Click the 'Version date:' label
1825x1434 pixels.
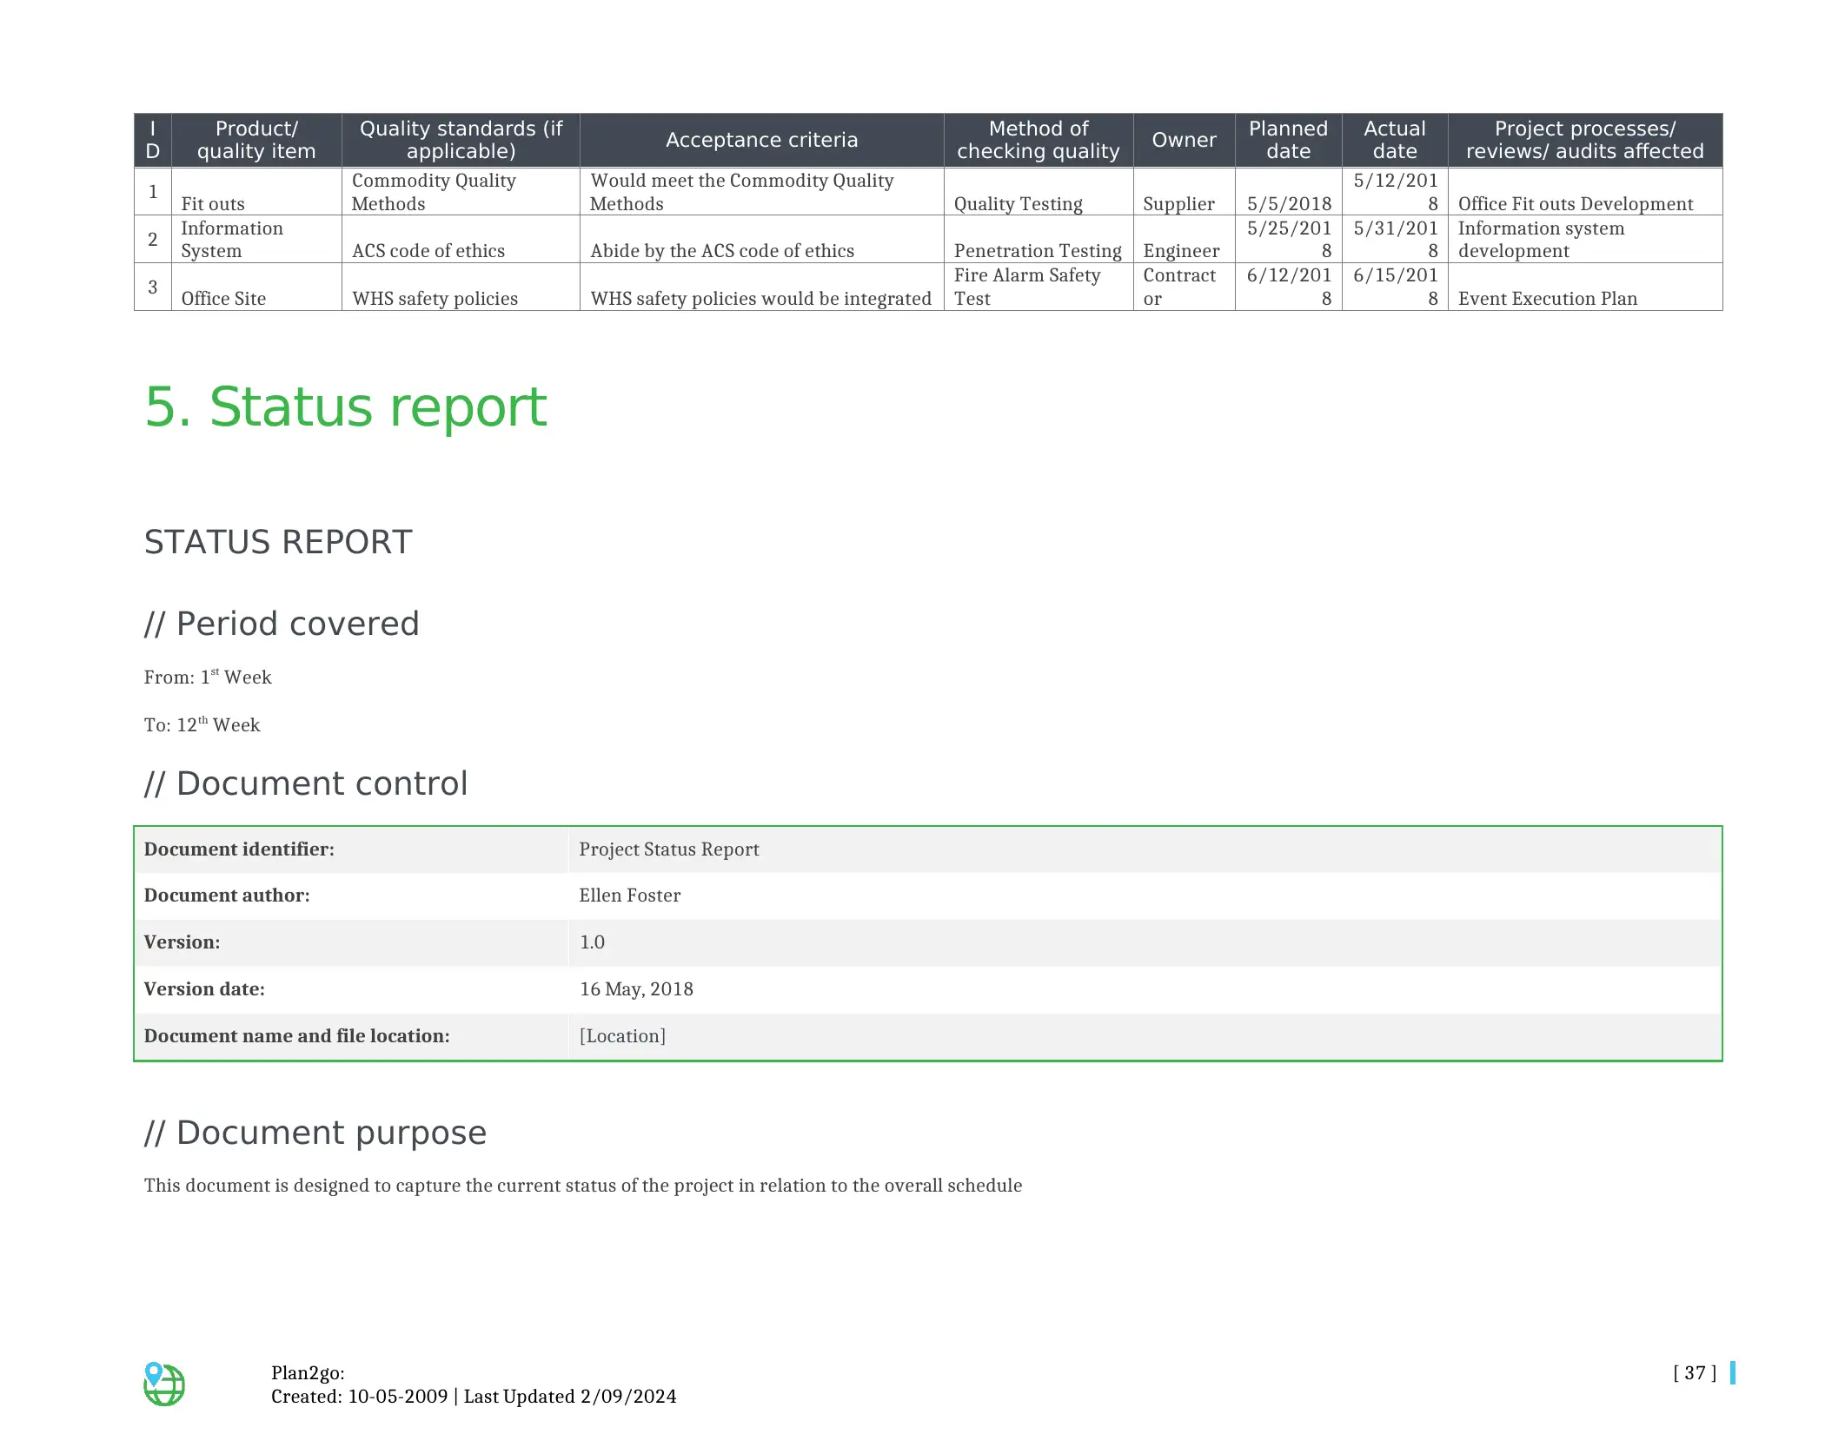(x=204, y=989)
